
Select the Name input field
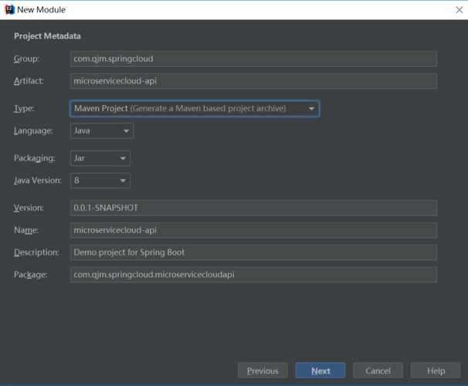253,230
